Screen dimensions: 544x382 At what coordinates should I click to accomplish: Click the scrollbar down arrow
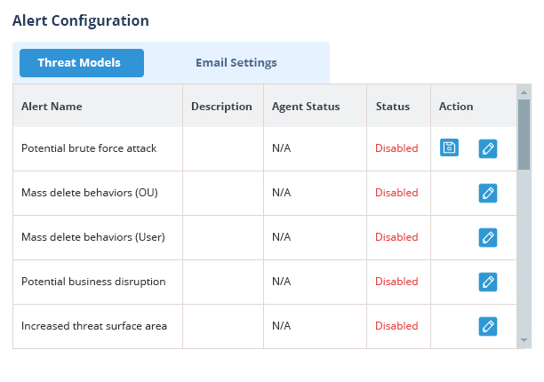pyautogui.click(x=524, y=340)
